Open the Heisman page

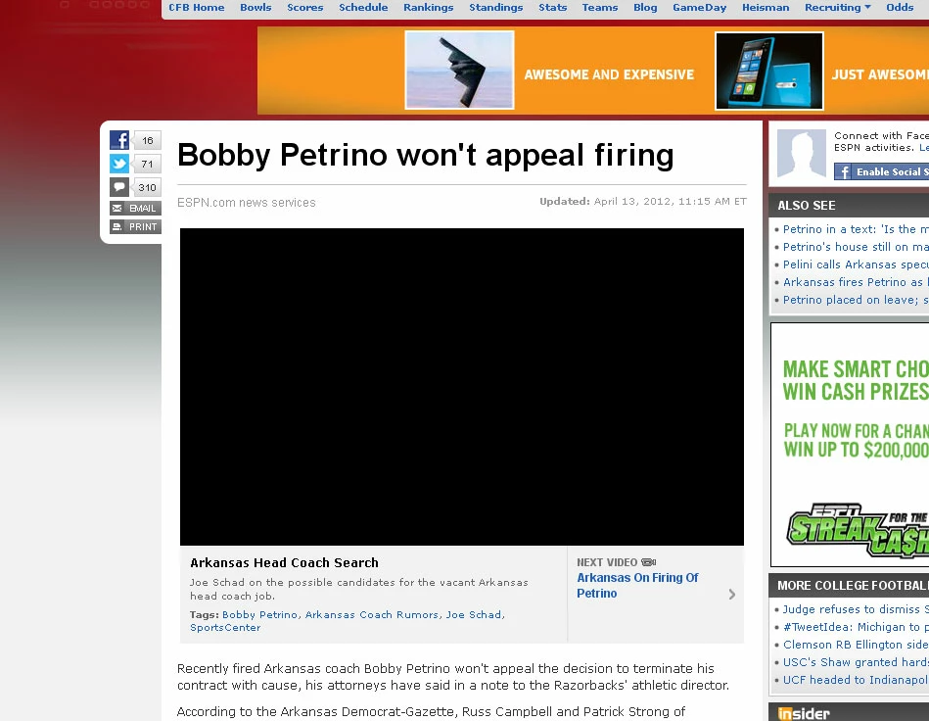tap(766, 7)
